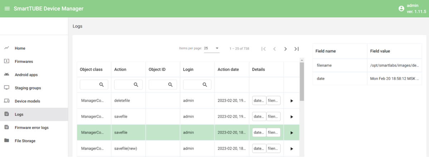Open Home in the sidebar

tap(34, 48)
